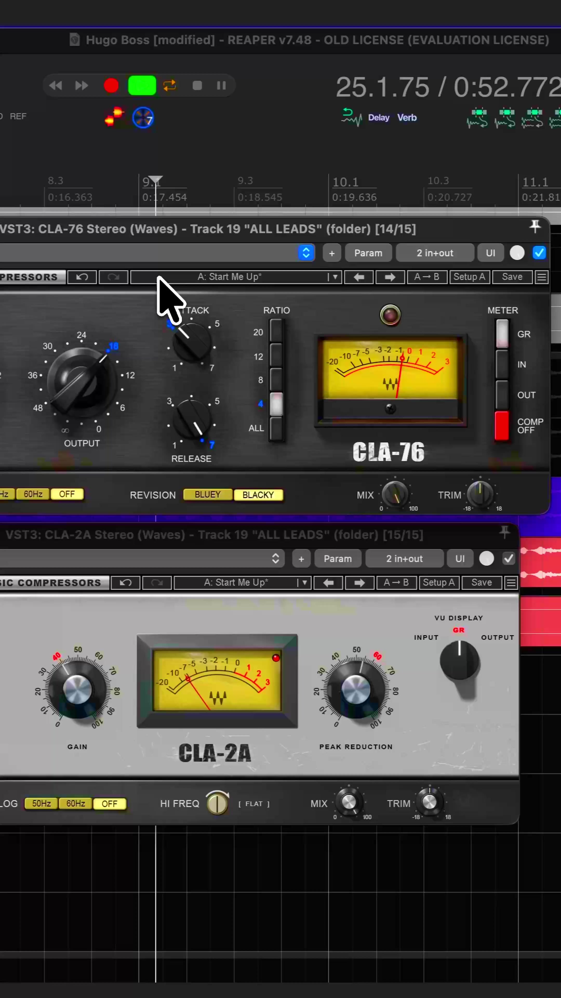Click the red record button
The image size is (561, 998).
111,86
